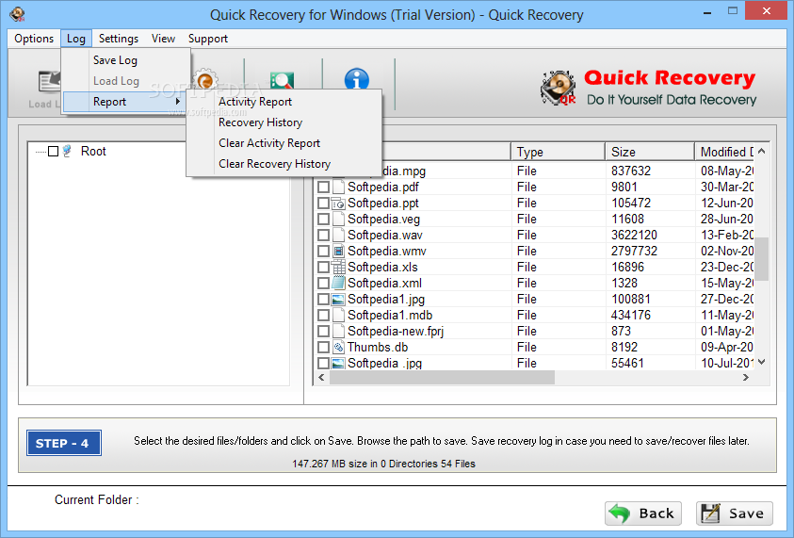
Task: Check the Softpedia.wav checkbox
Action: pos(323,235)
